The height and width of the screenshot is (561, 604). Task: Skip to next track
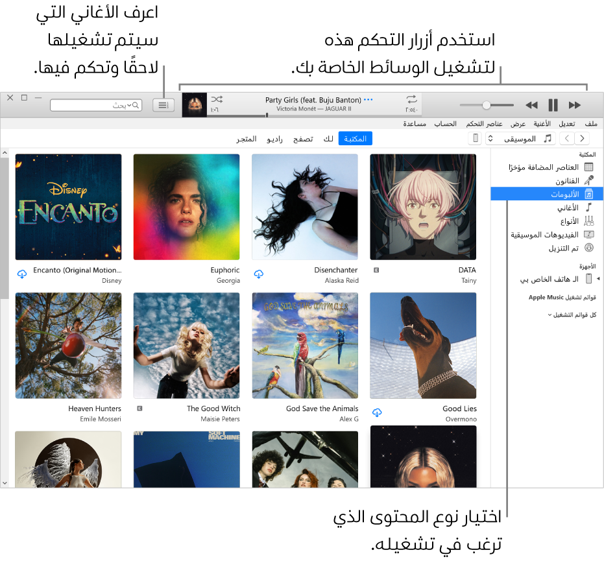574,105
